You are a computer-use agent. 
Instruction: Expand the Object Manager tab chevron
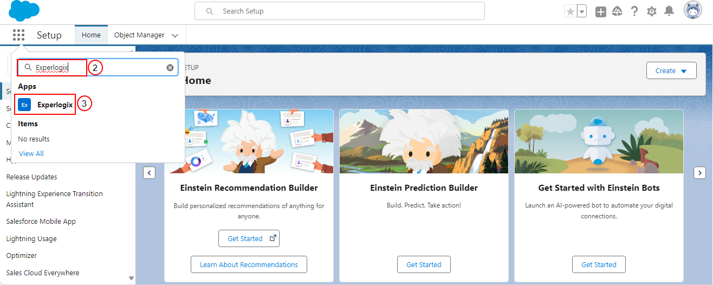click(175, 35)
